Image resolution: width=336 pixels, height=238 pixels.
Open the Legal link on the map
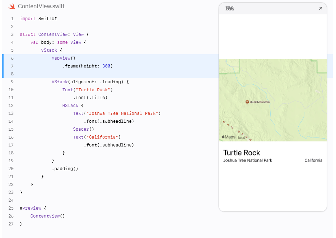(241, 137)
